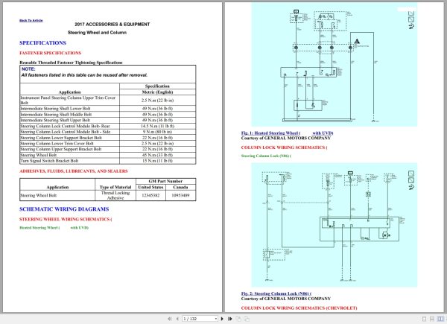Click the NOTE: label in fastener table

click(28, 69)
